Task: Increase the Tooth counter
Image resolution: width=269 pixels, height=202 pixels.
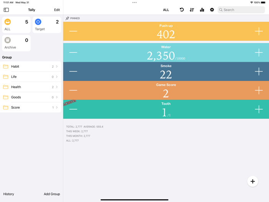Action: [259, 109]
